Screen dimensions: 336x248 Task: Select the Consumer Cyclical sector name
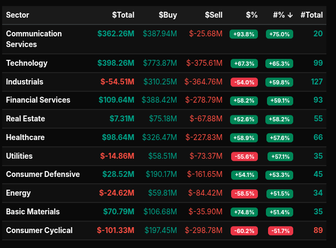pyautogui.click(x=39, y=230)
